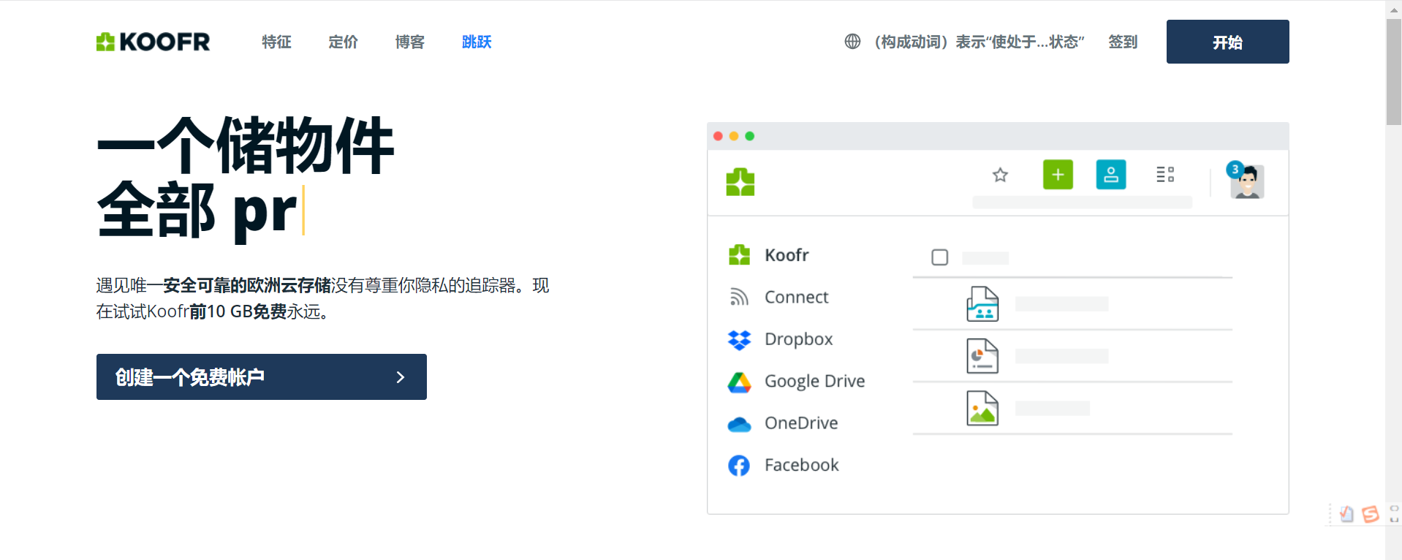Click the user avatar with badge 3
This screenshot has height=560, width=1402.
1246,180
